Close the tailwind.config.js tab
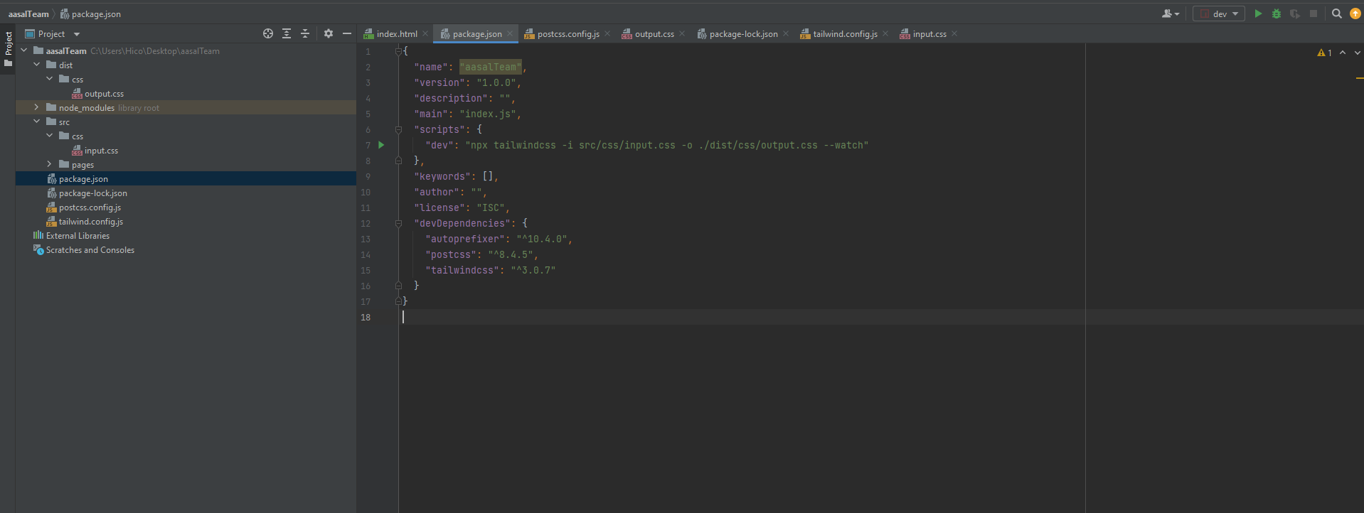Image resolution: width=1364 pixels, height=513 pixels. (x=885, y=33)
